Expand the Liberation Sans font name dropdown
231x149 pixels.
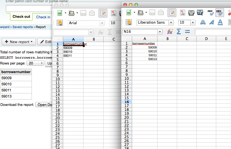pyautogui.click(x=171, y=23)
